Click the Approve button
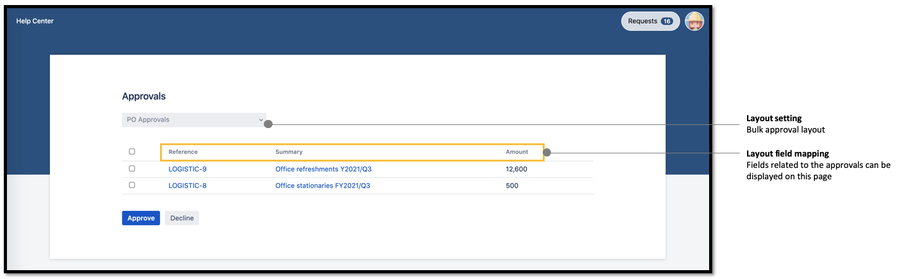Image resolution: width=897 pixels, height=279 pixels. [140, 218]
